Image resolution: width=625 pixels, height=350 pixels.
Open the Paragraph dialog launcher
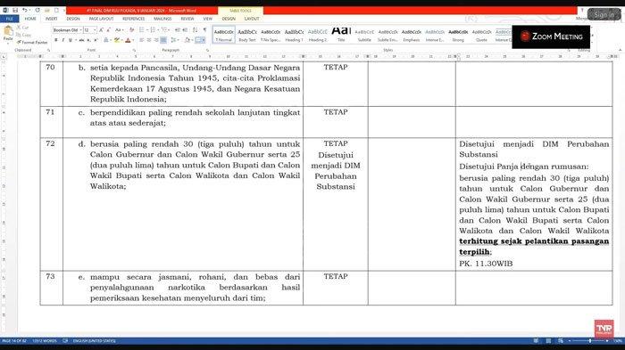tap(207, 51)
